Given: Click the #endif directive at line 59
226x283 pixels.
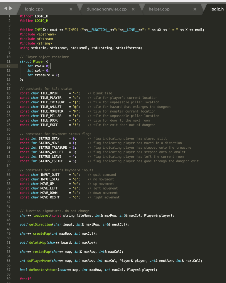Looking at the screenshot, I should (25, 279).
